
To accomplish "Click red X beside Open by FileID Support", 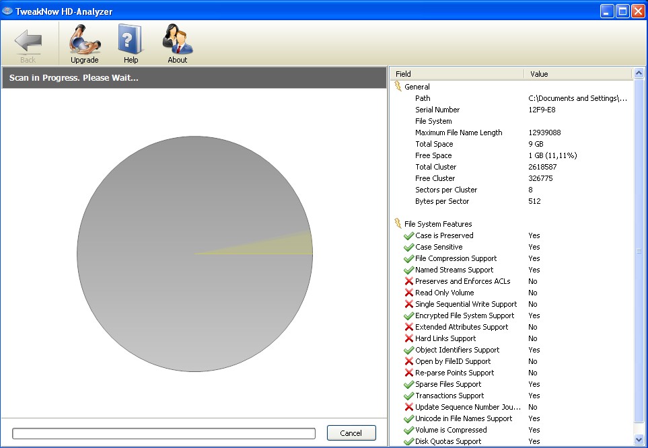I will coord(408,361).
